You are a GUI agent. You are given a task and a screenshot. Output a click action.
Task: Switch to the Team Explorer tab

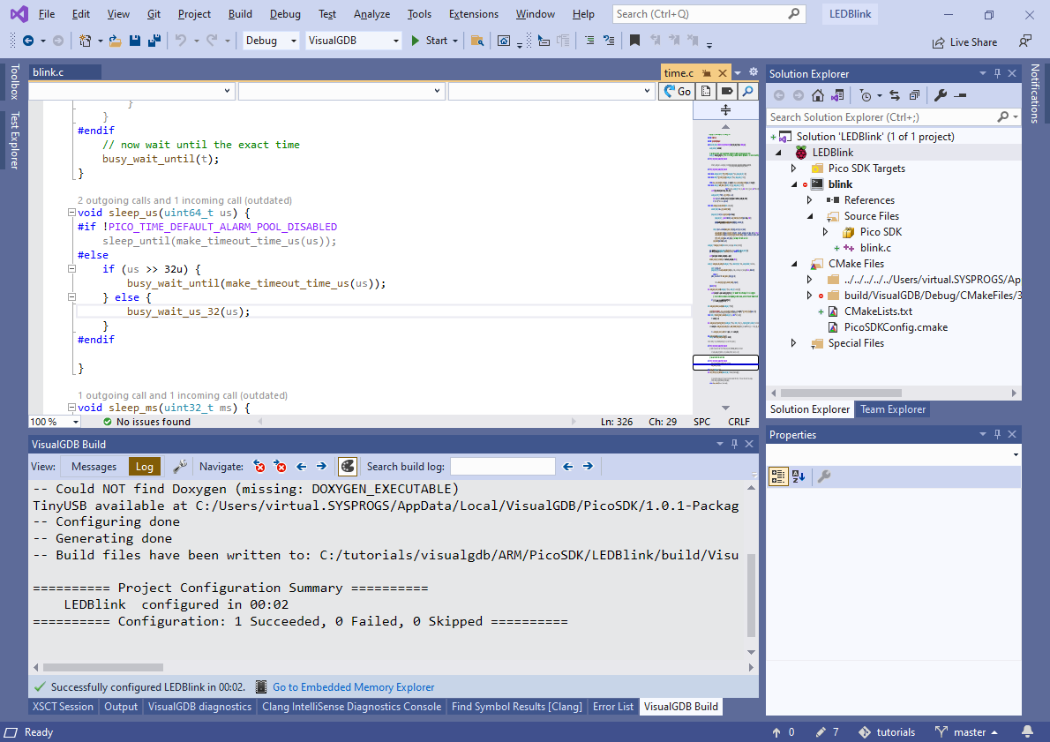(x=893, y=409)
